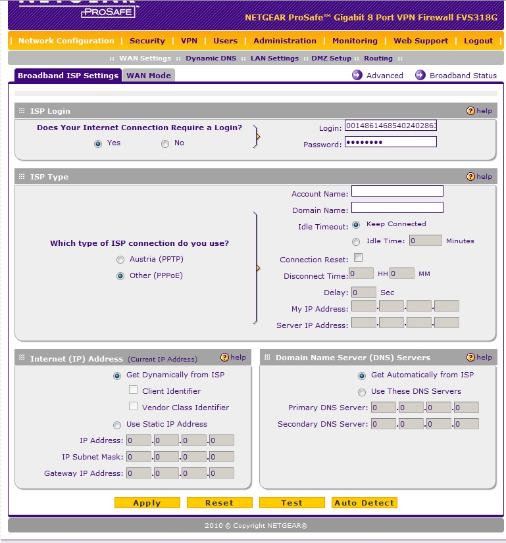Go to Routing submenu

[x=378, y=58]
